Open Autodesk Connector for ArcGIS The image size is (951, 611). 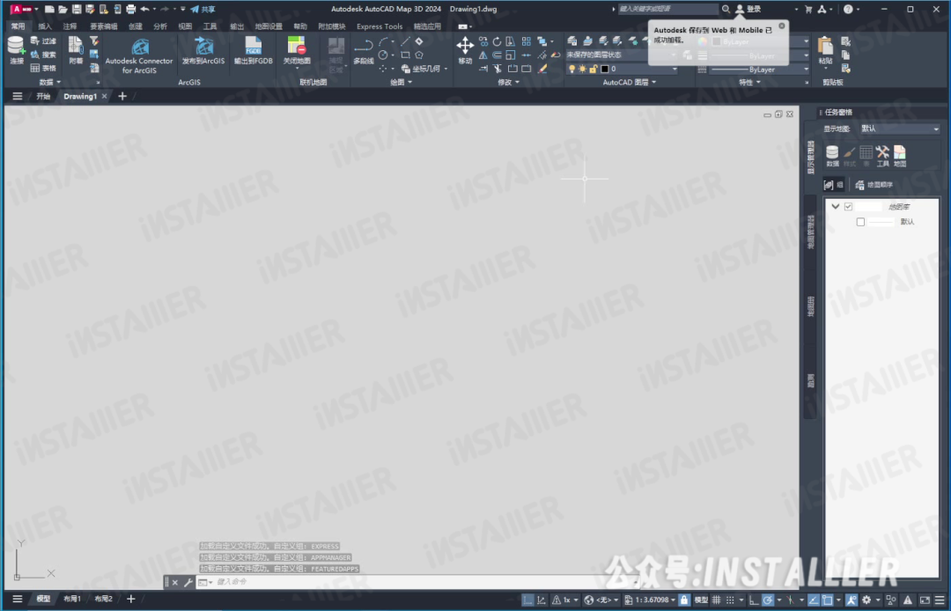tap(139, 55)
